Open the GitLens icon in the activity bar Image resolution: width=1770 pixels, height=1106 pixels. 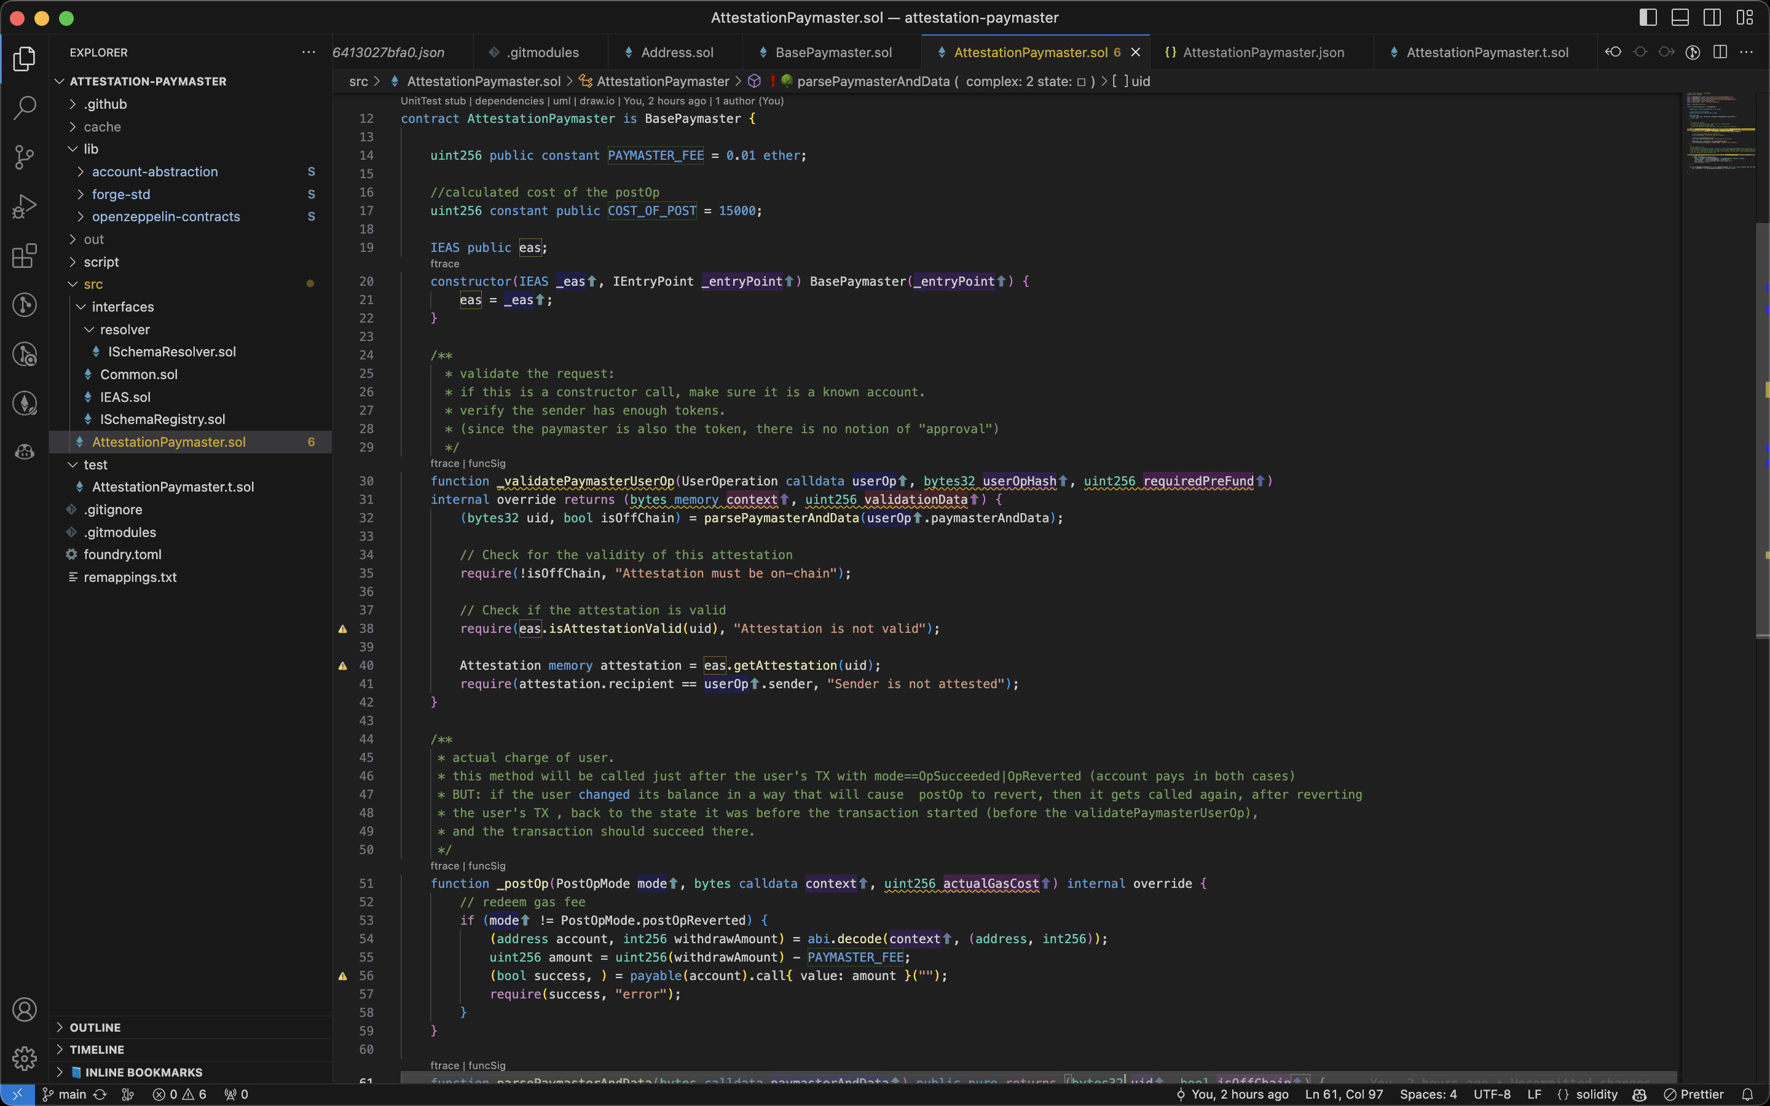point(24,304)
